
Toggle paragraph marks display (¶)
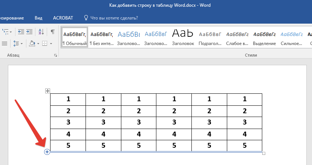52,31
